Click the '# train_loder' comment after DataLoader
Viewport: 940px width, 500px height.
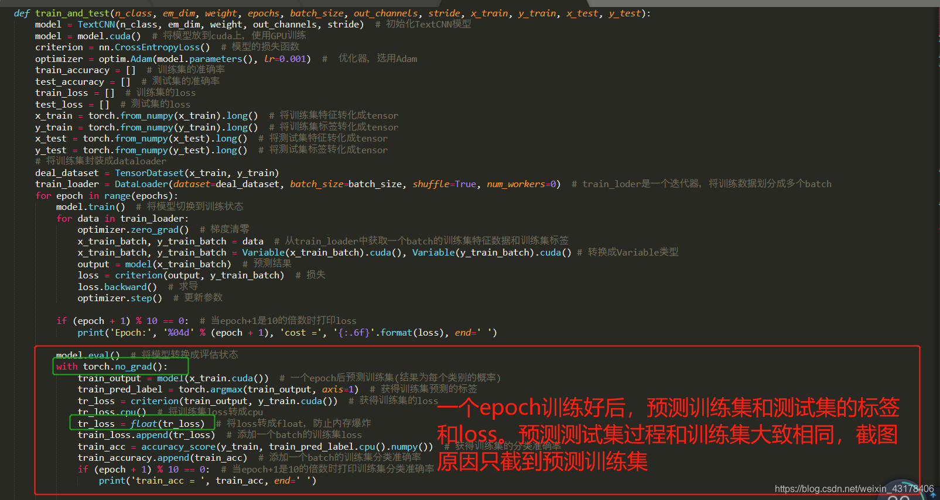[702, 184]
